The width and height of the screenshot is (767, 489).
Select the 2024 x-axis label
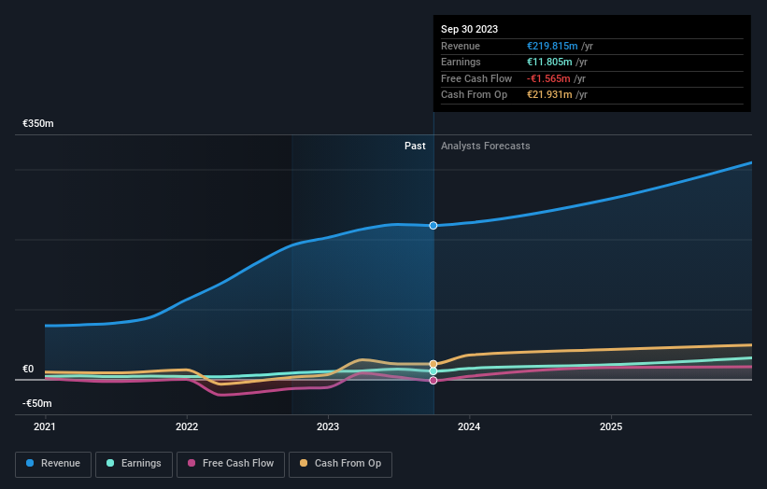[469, 427]
